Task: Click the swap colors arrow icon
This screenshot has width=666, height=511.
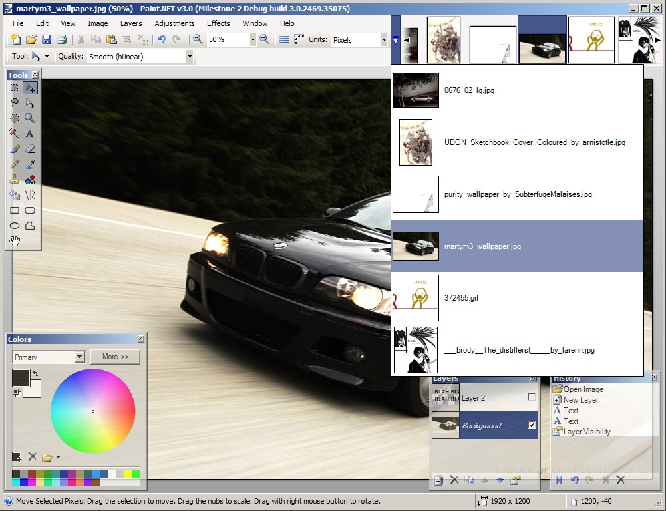Action: (x=36, y=374)
